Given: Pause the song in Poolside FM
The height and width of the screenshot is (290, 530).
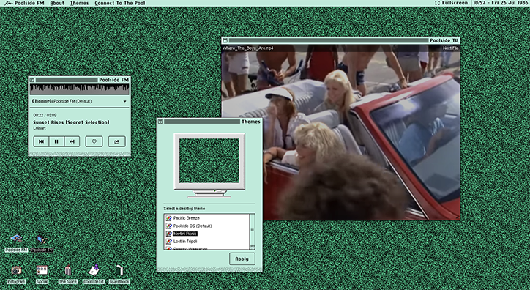Looking at the screenshot, I should pos(56,141).
